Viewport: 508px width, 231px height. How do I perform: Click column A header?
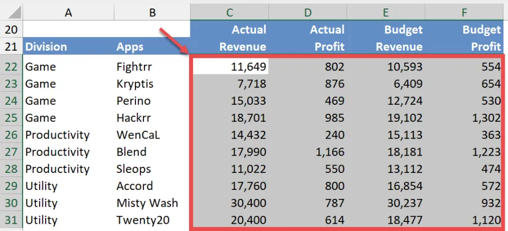click(68, 12)
